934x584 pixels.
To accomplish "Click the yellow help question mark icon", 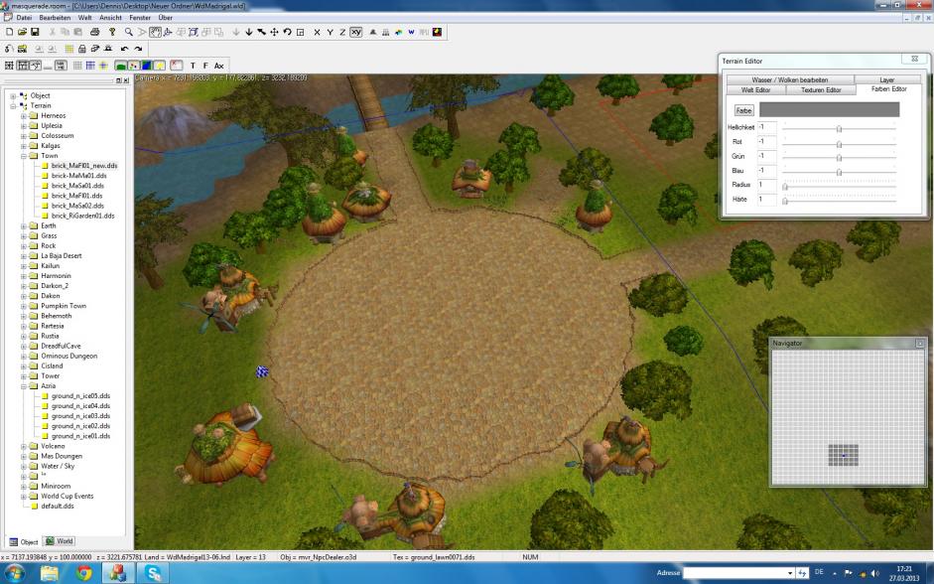I will click(x=112, y=32).
